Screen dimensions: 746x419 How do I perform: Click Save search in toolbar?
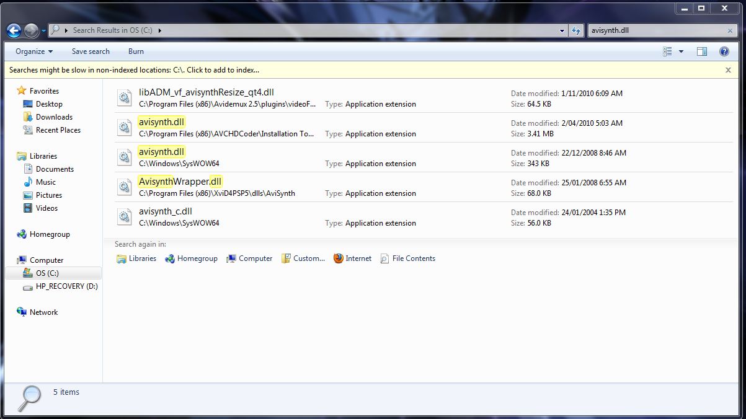coord(91,51)
